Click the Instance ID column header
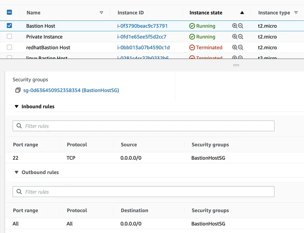The width and height of the screenshot is (304, 233). 130,12
